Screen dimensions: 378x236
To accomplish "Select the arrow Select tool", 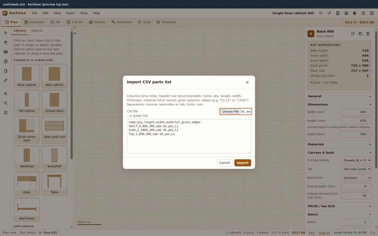I will pos(6,33).
